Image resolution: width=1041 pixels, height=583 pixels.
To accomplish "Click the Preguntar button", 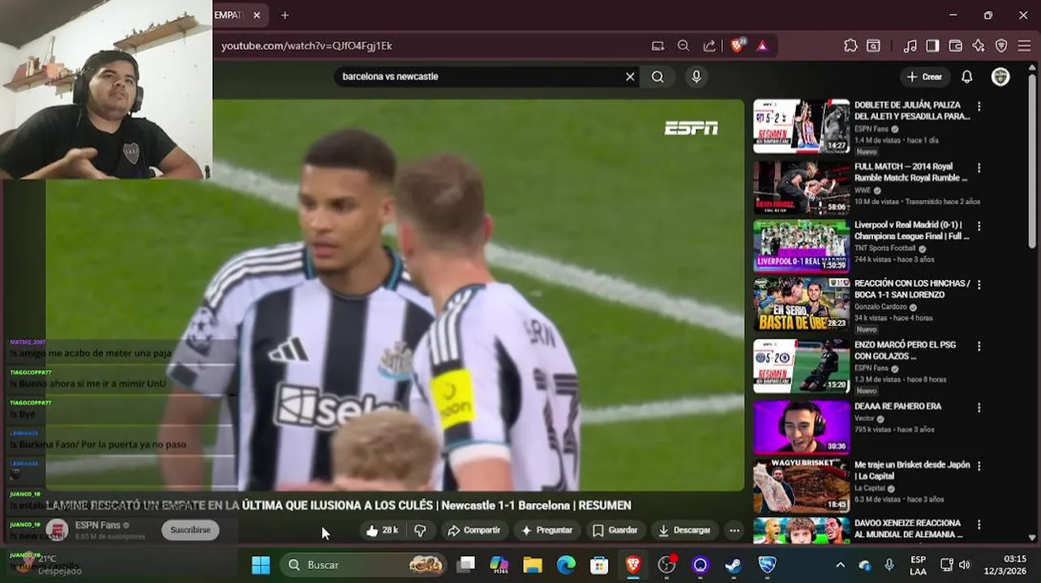I will point(547,530).
